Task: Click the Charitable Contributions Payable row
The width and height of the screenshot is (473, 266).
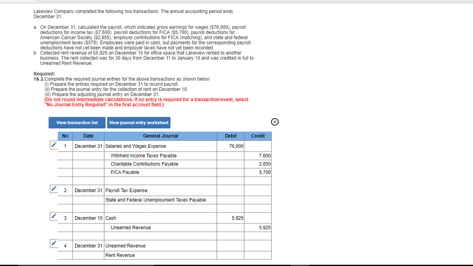Action: pyautogui.click(x=160, y=164)
